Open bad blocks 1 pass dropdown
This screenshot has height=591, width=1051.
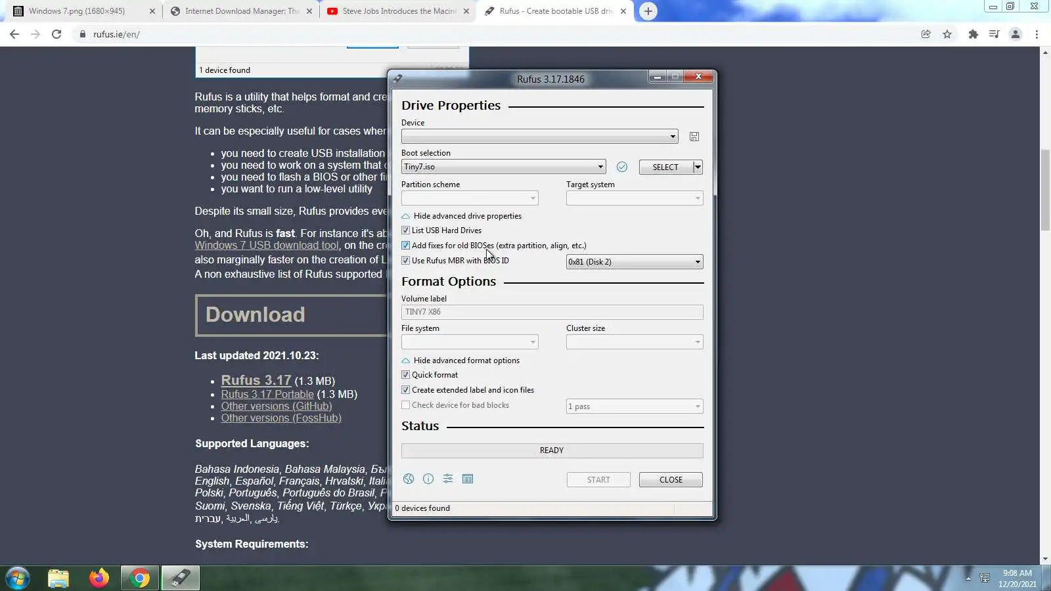point(635,406)
